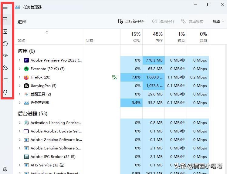Select Adobe IPC Broker (32 位) row

tap(112, 157)
